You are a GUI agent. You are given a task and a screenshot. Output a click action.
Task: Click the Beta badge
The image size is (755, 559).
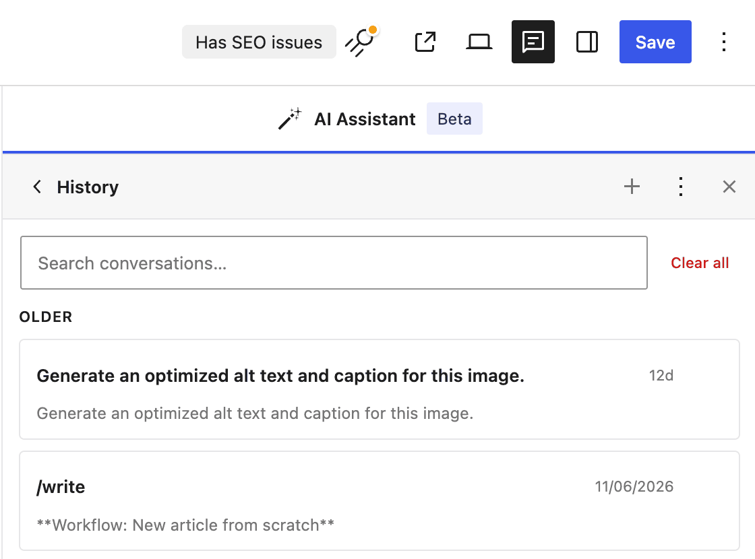tap(454, 119)
